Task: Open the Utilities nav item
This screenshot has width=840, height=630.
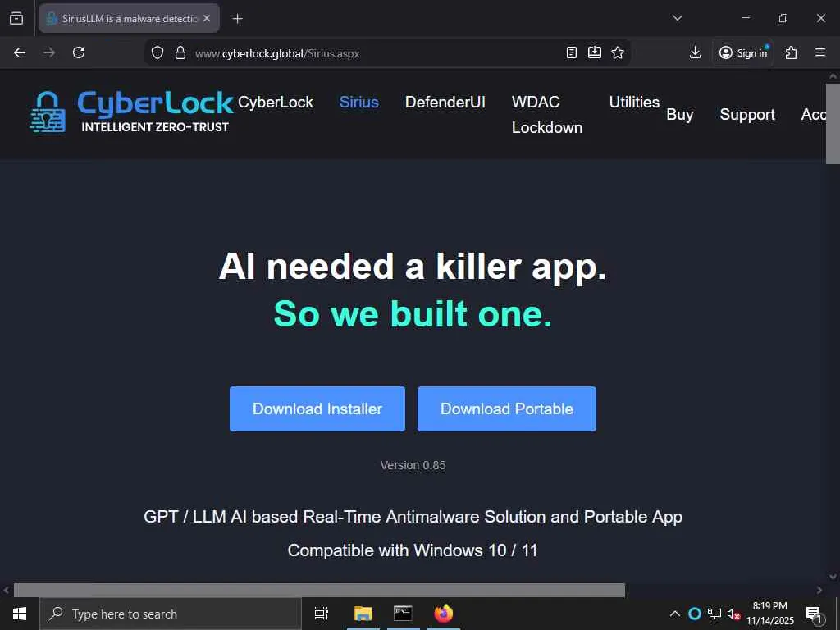Action: (x=634, y=102)
